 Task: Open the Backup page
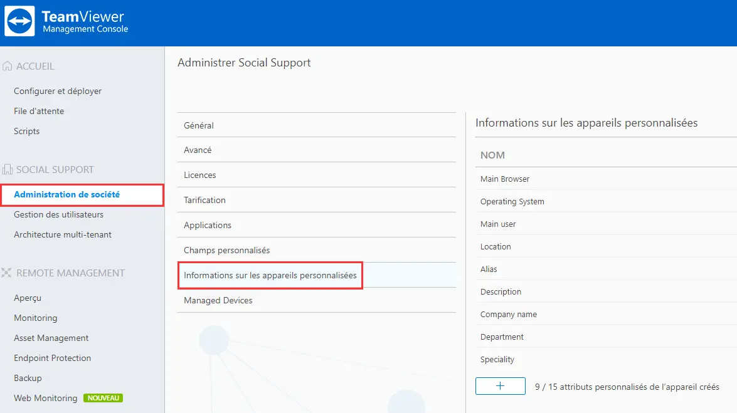tap(28, 379)
